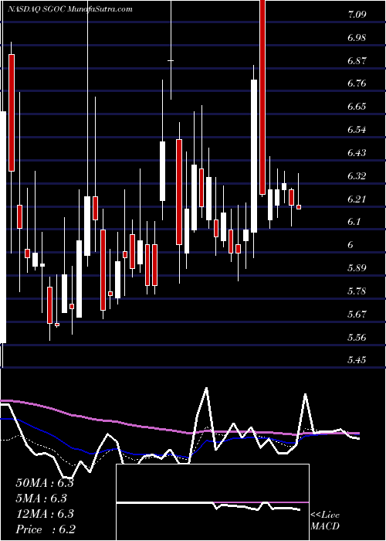Click the 6.54 price axis label
The height and width of the screenshot is (541, 386).
tap(357, 130)
